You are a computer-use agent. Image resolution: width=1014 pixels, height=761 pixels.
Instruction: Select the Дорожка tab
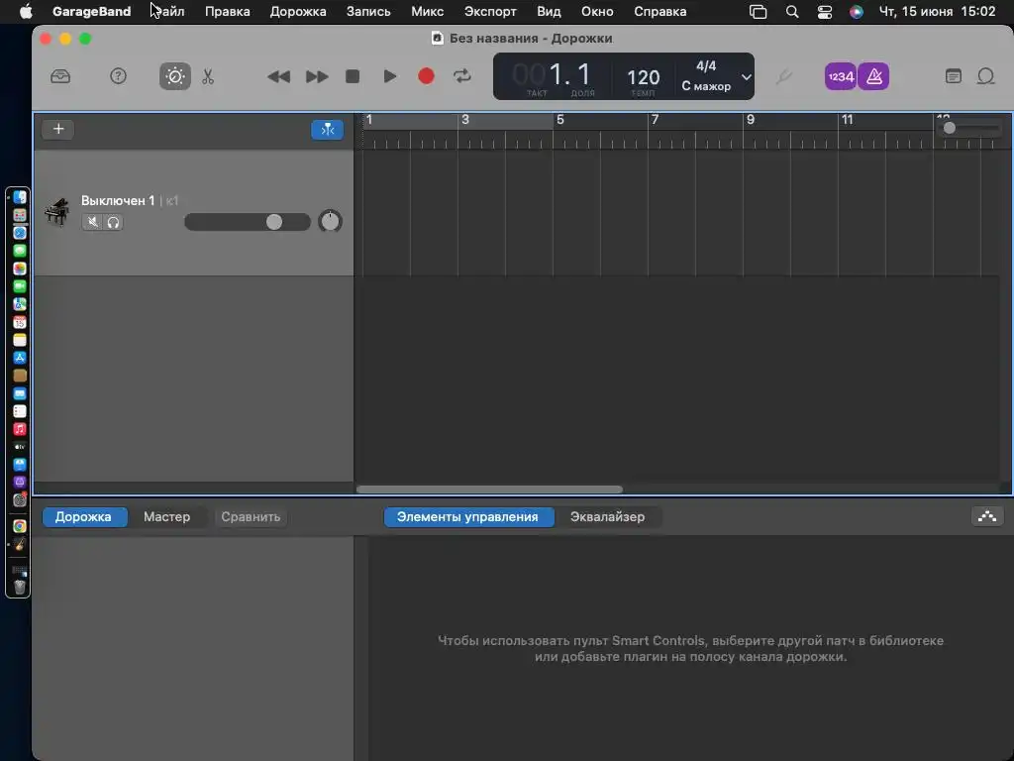(83, 517)
